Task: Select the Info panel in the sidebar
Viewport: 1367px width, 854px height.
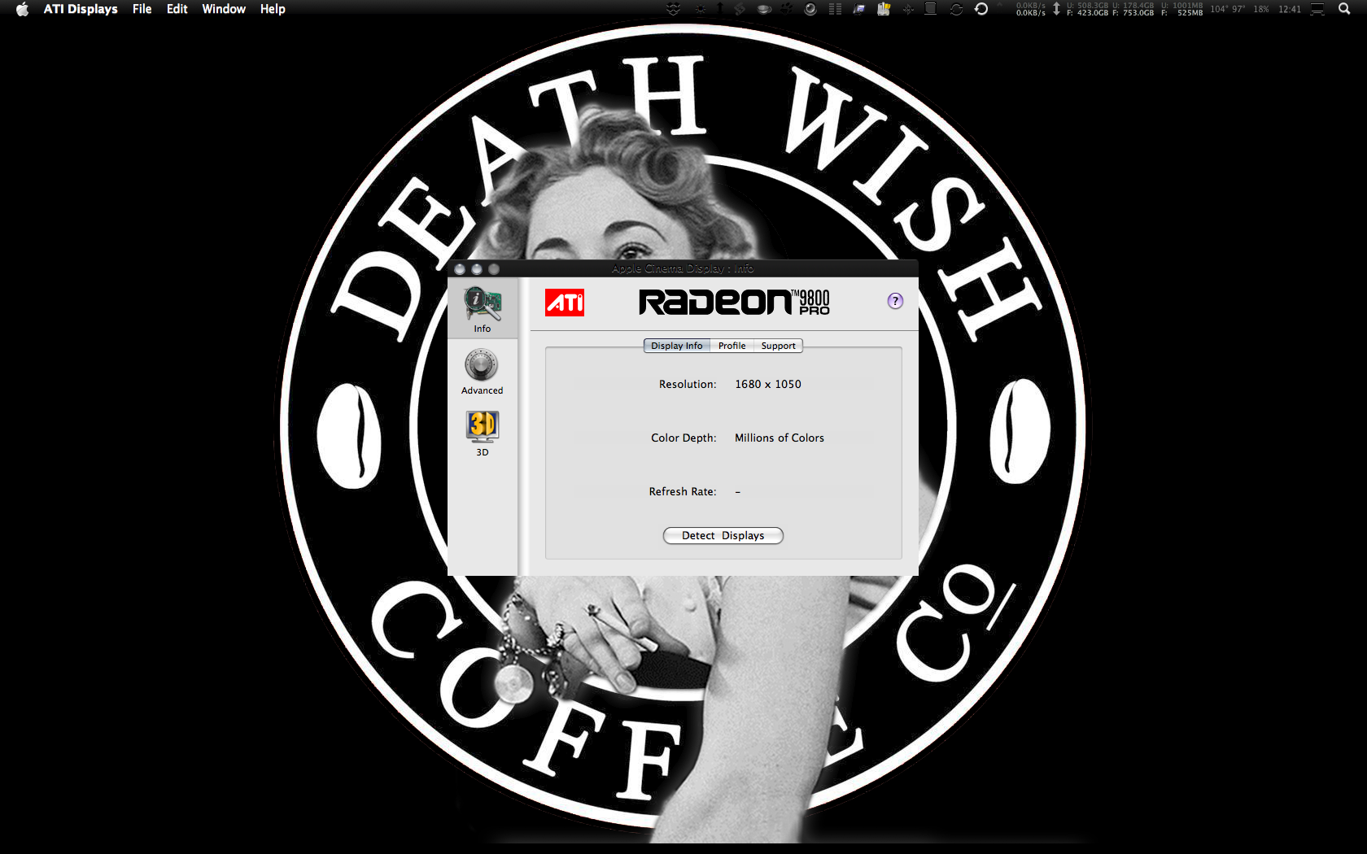Action: (x=482, y=309)
